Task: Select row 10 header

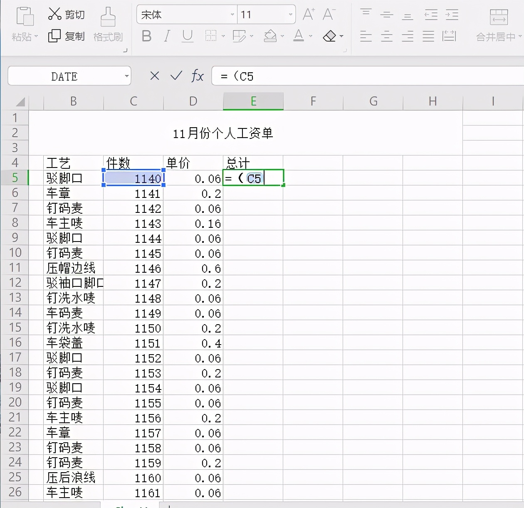Action: point(15,253)
